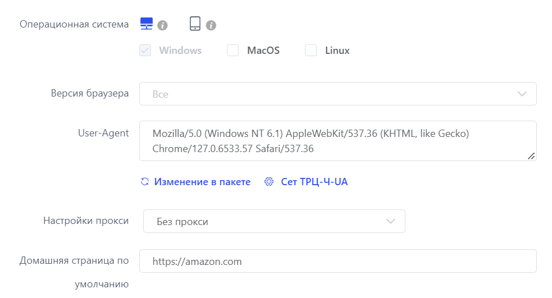Click the gear icon before Сет ТРЦ-Ч-UA
552x298 pixels.
pos(269,181)
